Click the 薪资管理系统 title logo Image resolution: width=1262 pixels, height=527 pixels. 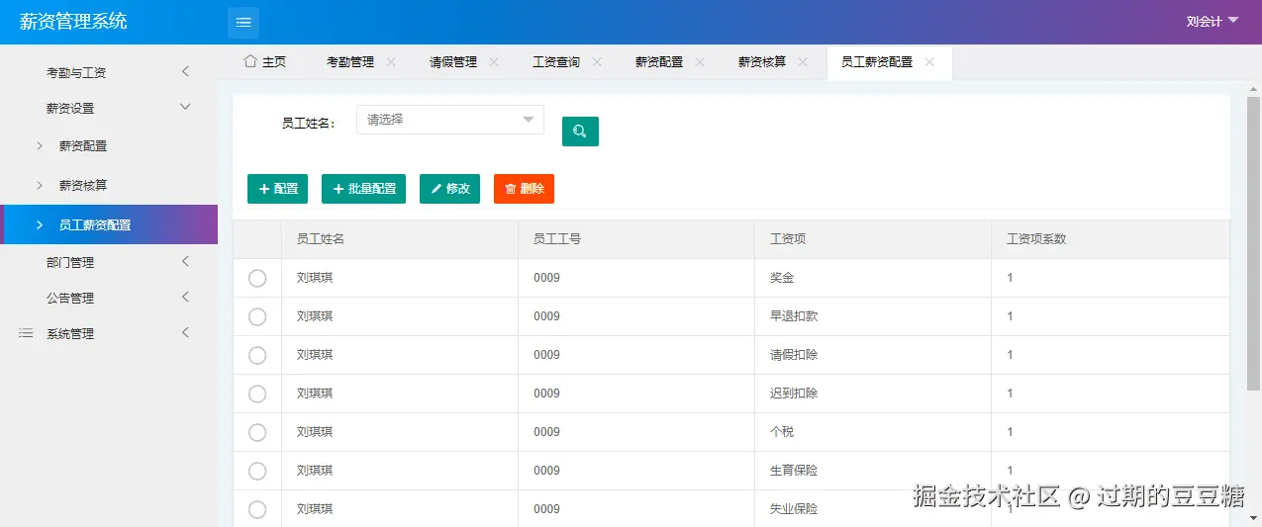click(x=73, y=21)
